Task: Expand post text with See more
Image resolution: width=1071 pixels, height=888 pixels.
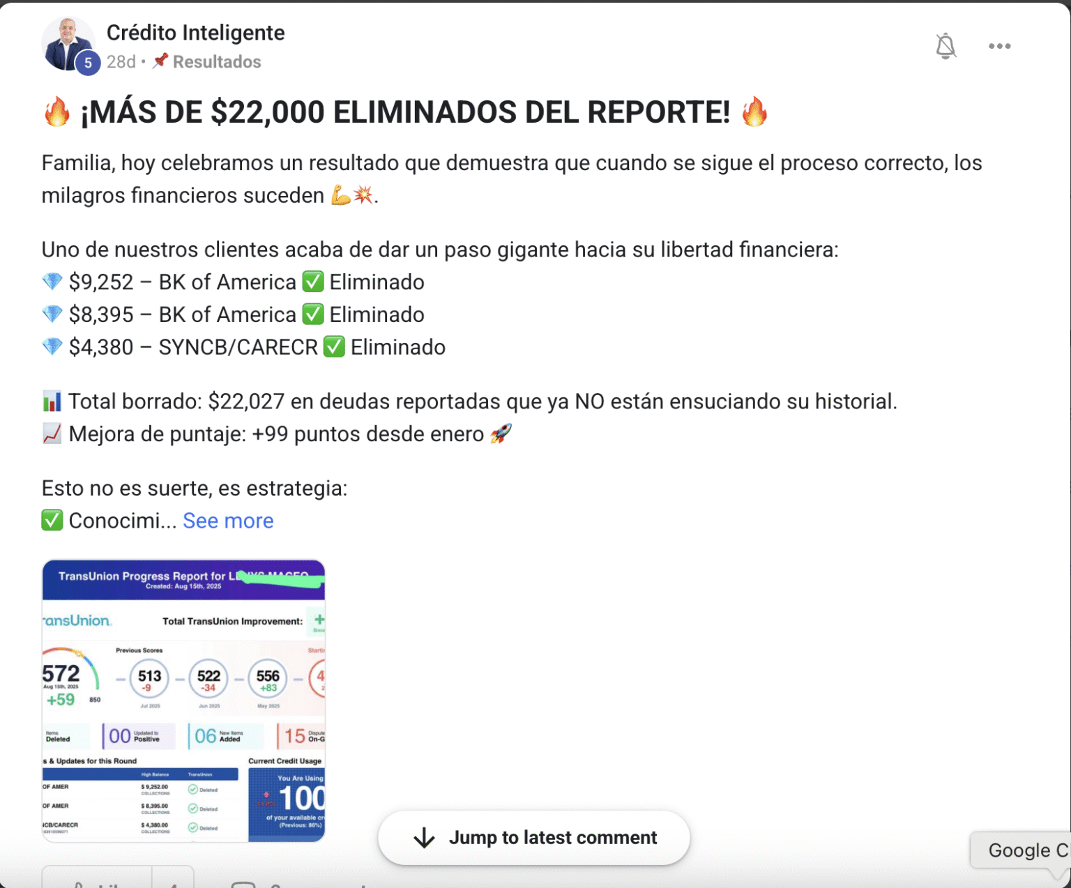Action: click(228, 521)
